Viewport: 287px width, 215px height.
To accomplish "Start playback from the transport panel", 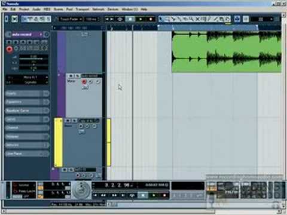I will coord(154,195).
